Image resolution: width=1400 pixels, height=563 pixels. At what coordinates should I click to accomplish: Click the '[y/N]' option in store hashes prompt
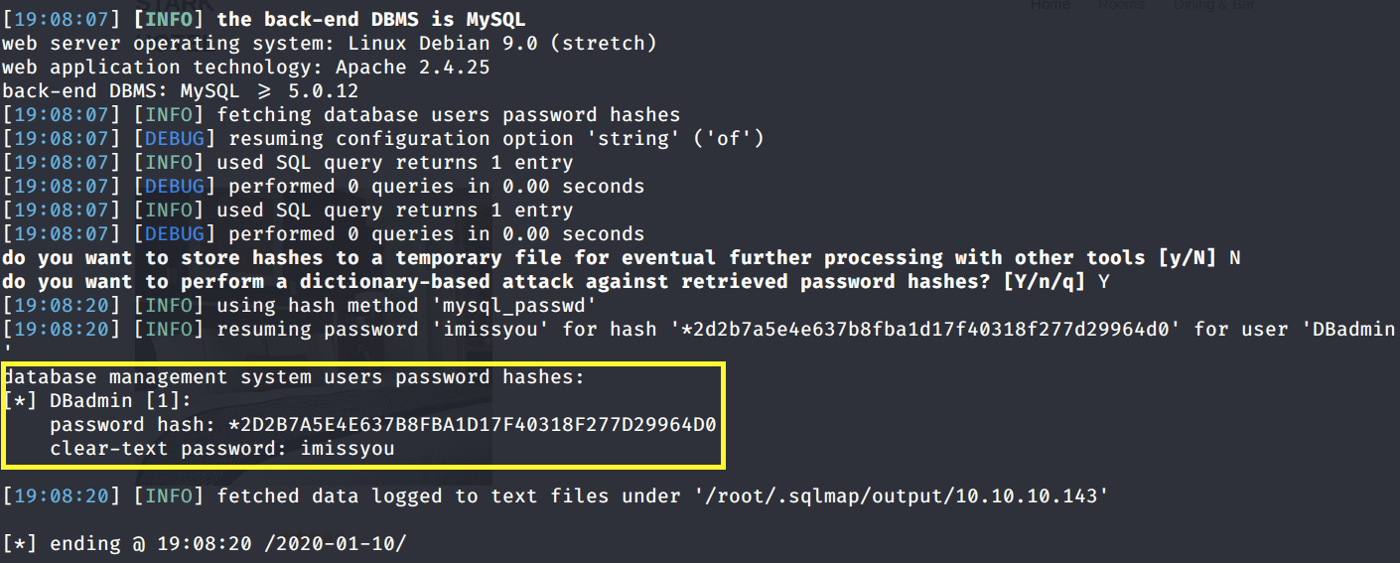pyautogui.click(x=1188, y=258)
